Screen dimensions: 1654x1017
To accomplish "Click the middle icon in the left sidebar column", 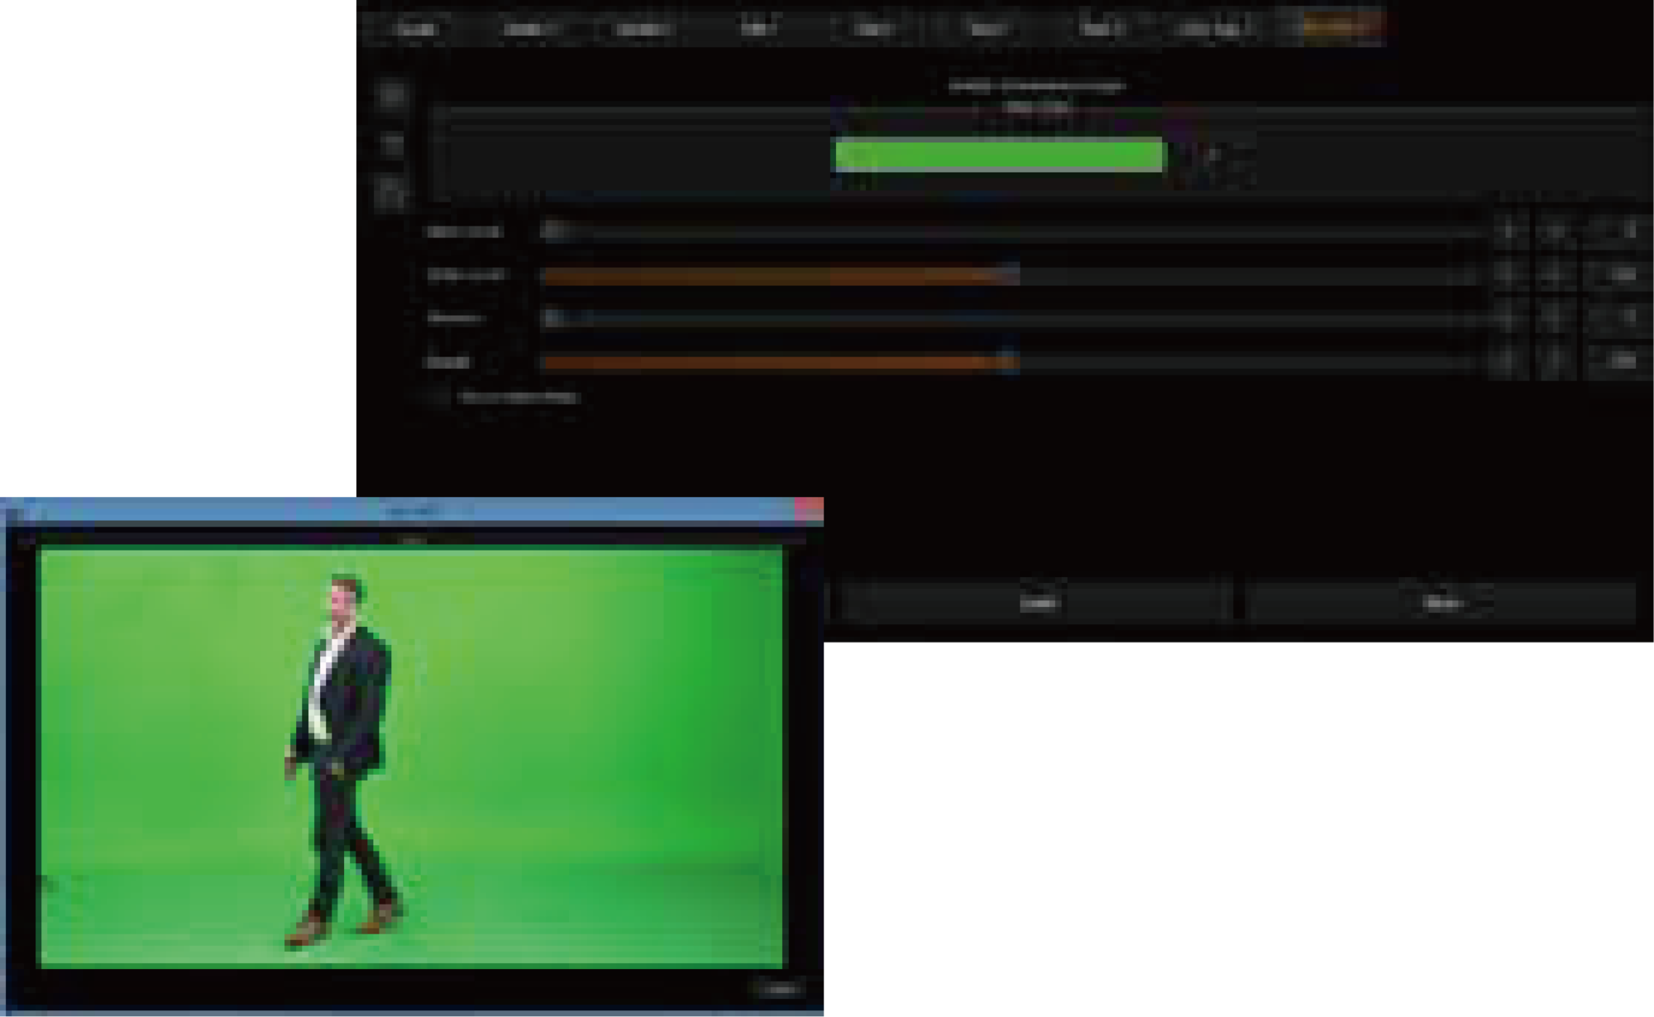I will pyautogui.click(x=392, y=146).
